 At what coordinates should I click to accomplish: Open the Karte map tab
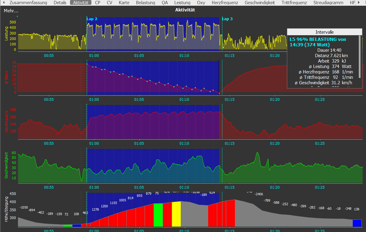tap(124, 3)
